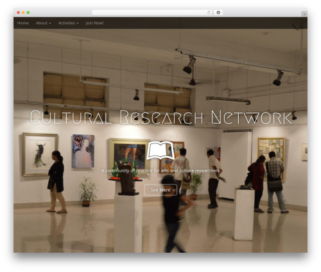
Task: Click the browser download icon button
Action: [x=218, y=12]
